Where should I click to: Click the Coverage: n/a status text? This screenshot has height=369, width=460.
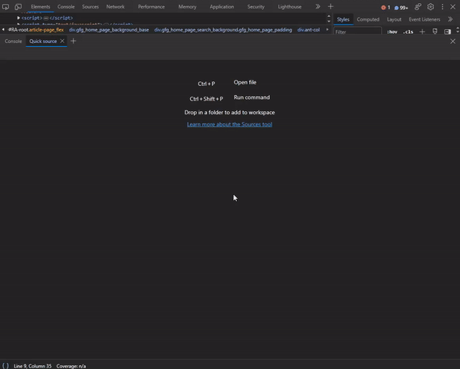71,366
